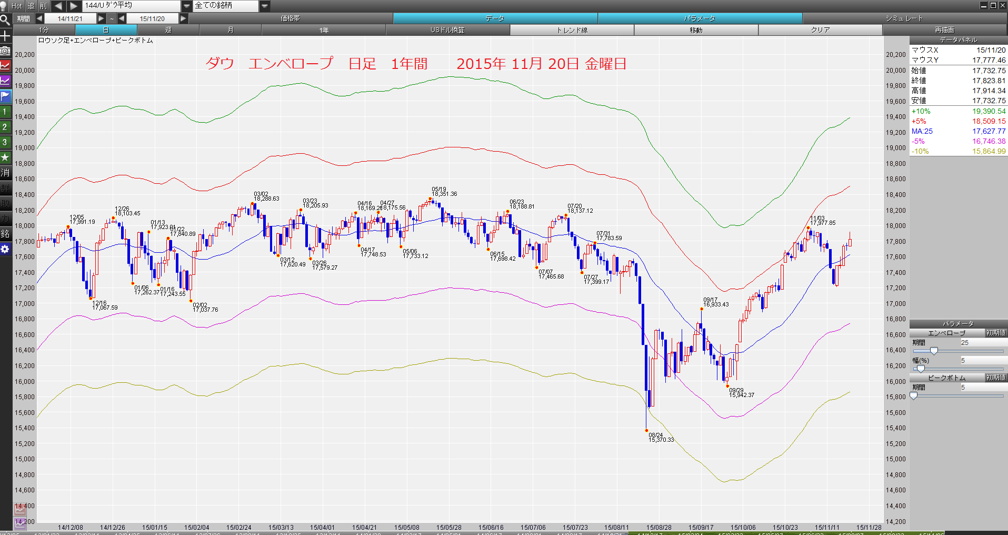
Task: Click the 移動 move button
Action: point(696,30)
